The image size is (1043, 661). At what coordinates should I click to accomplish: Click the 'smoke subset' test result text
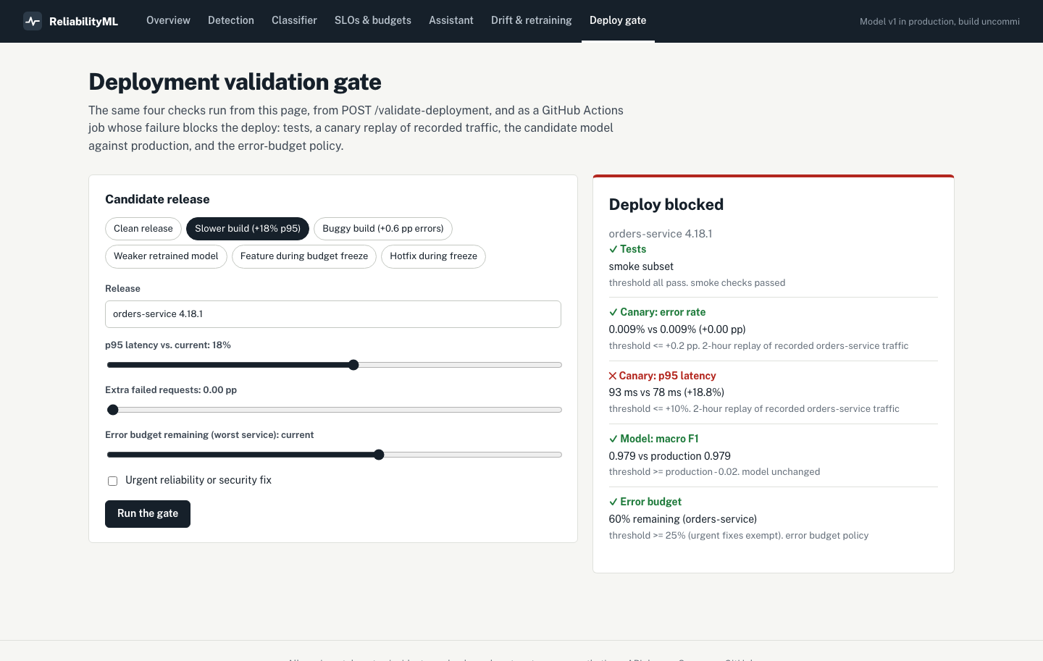coord(641,266)
